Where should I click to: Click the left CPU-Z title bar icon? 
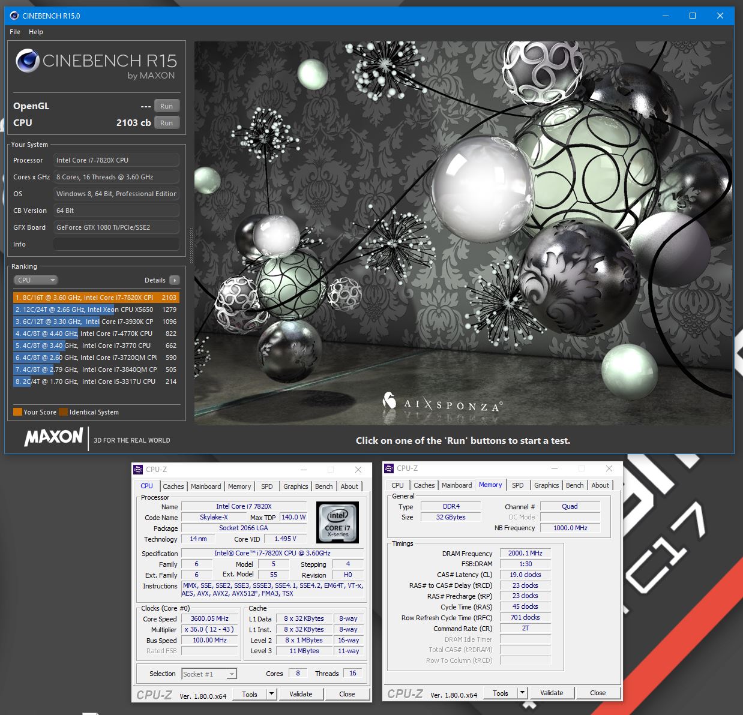click(x=139, y=470)
